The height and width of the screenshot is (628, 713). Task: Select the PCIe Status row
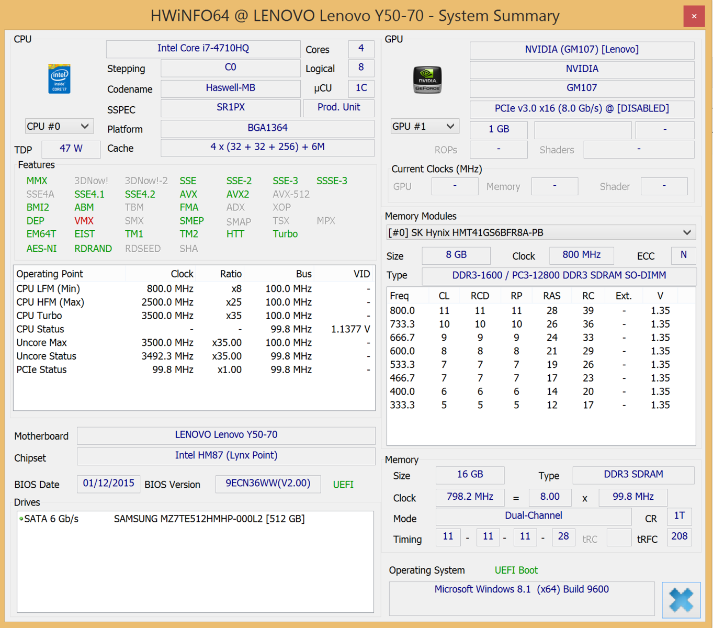point(194,370)
